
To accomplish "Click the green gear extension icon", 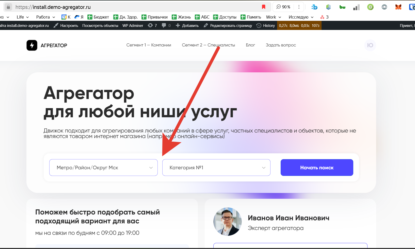I will pyautogui.click(x=370, y=7).
